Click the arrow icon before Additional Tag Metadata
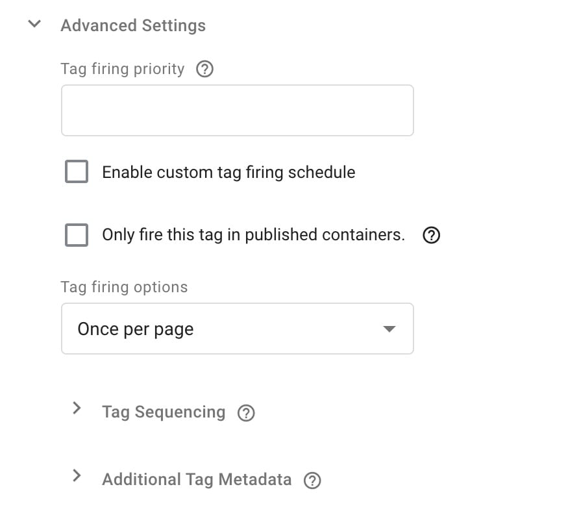 pyautogui.click(x=77, y=476)
